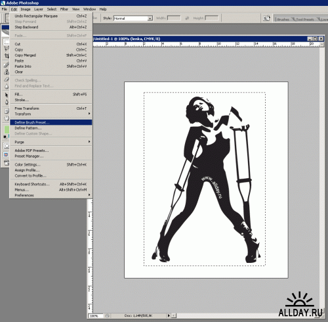Open the Window menu
The width and height of the screenshot is (328, 322).
89,9
